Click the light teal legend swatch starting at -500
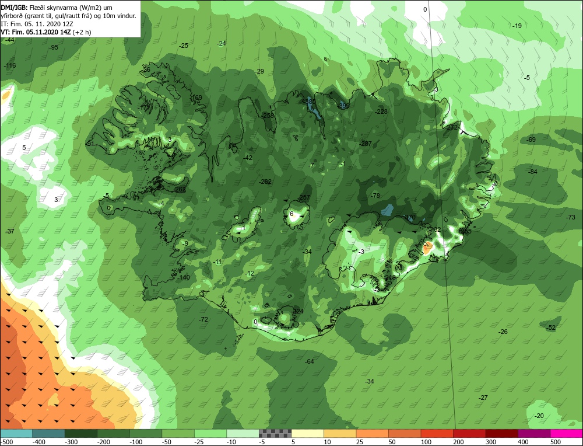Viewport: 583px width, 446px height. (16, 433)
